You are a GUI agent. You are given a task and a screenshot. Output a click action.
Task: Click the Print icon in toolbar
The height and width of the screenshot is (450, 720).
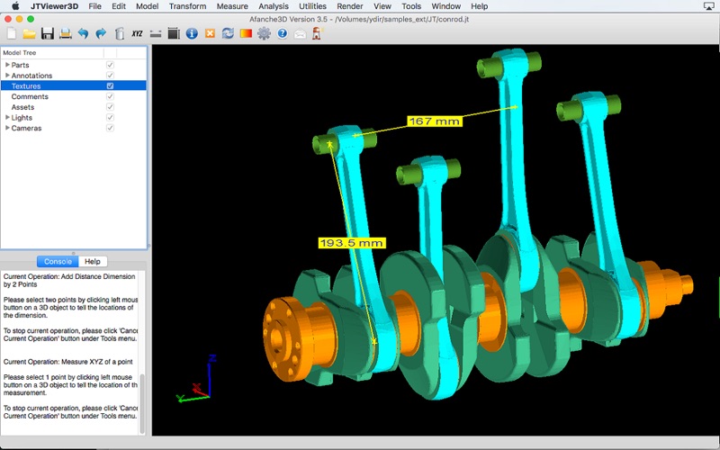click(x=65, y=34)
